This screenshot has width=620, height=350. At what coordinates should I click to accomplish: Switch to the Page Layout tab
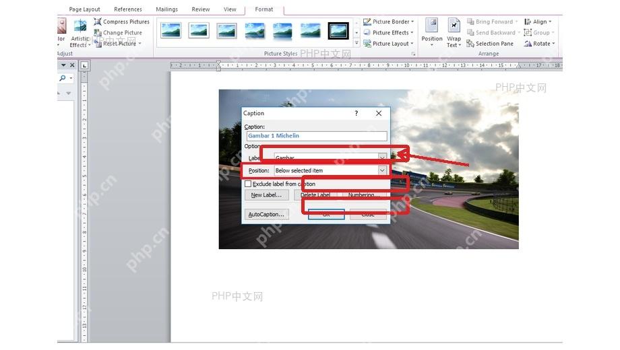click(85, 9)
